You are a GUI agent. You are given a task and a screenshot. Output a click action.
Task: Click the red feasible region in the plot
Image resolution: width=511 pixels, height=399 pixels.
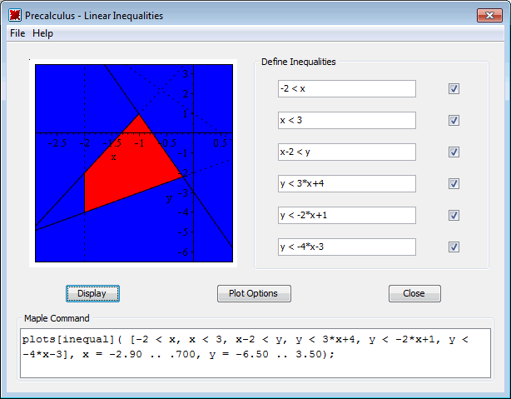(125, 171)
